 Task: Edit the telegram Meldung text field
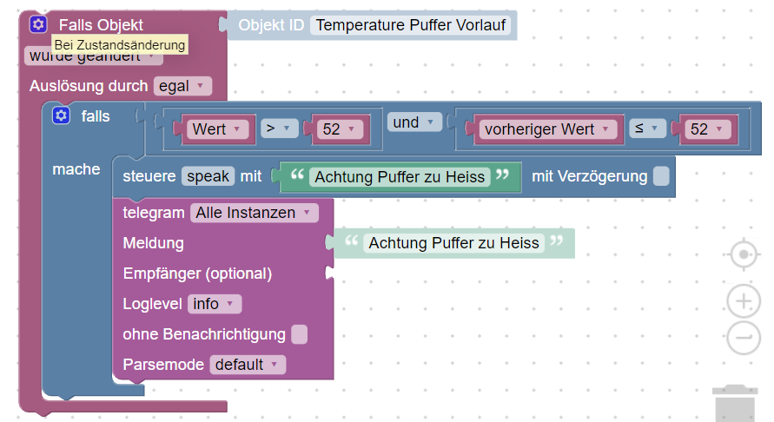(453, 243)
